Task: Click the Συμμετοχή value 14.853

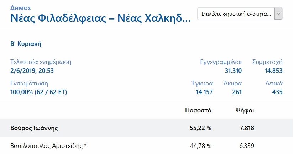Action: (273, 71)
